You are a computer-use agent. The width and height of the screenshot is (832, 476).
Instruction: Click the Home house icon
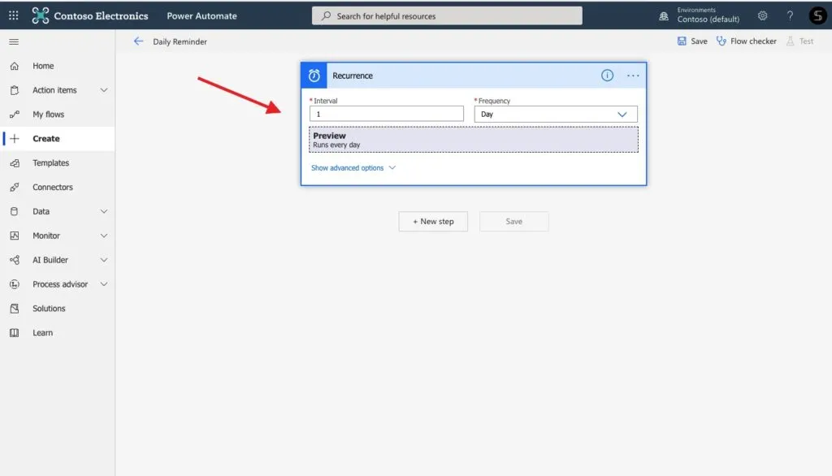point(15,66)
